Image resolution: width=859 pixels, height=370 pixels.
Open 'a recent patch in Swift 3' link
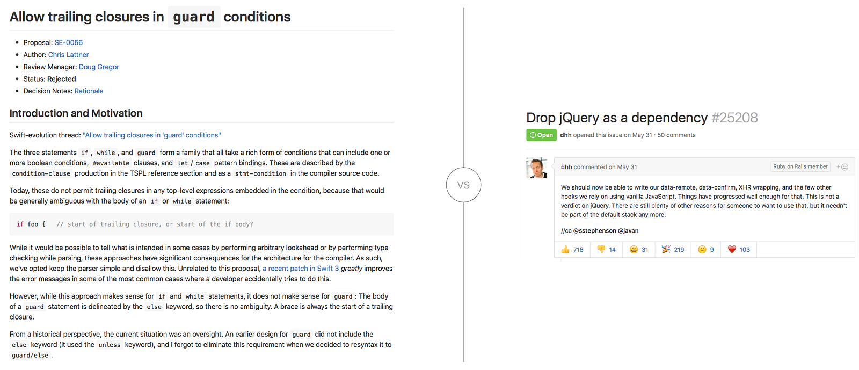(301, 269)
